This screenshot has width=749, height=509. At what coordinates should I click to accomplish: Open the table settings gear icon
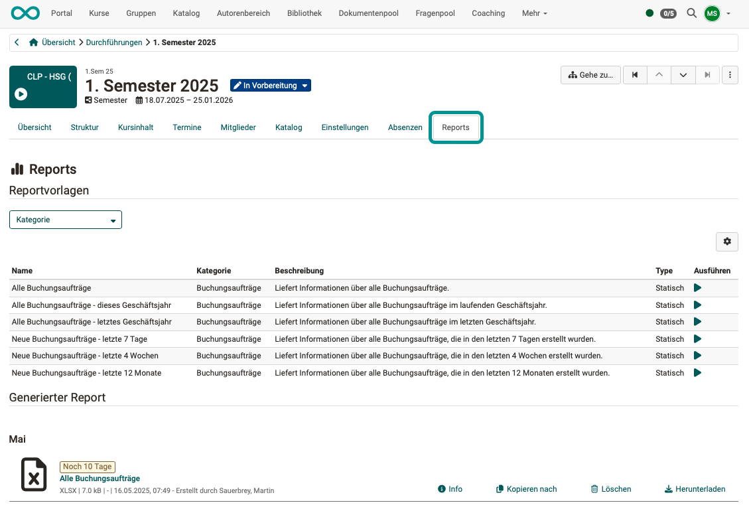point(726,242)
